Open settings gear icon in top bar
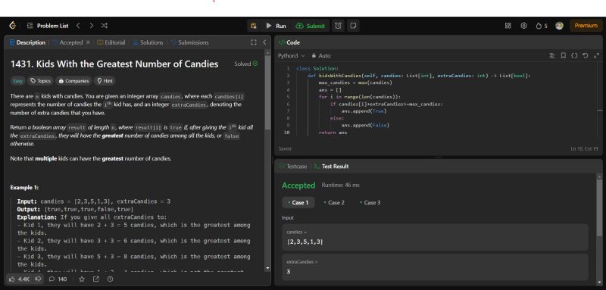This screenshot has height=290, width=606. click(523, 26)
